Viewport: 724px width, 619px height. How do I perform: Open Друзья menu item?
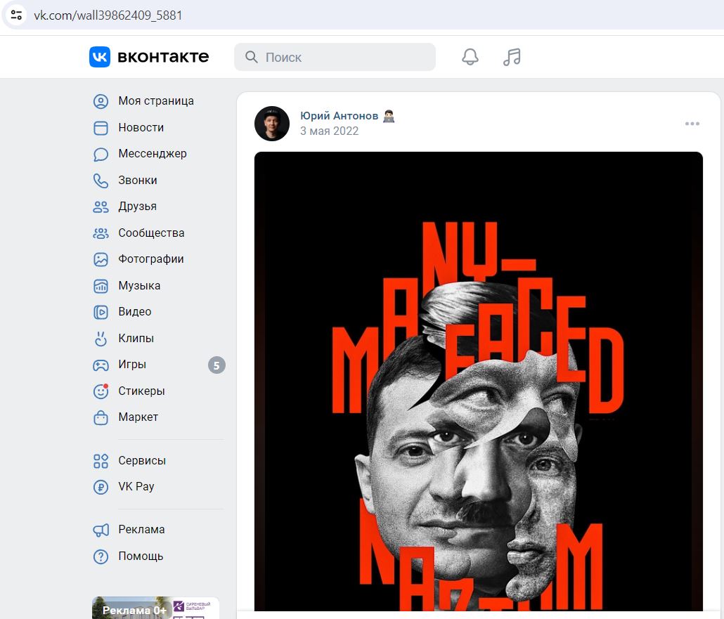[137, 207]
